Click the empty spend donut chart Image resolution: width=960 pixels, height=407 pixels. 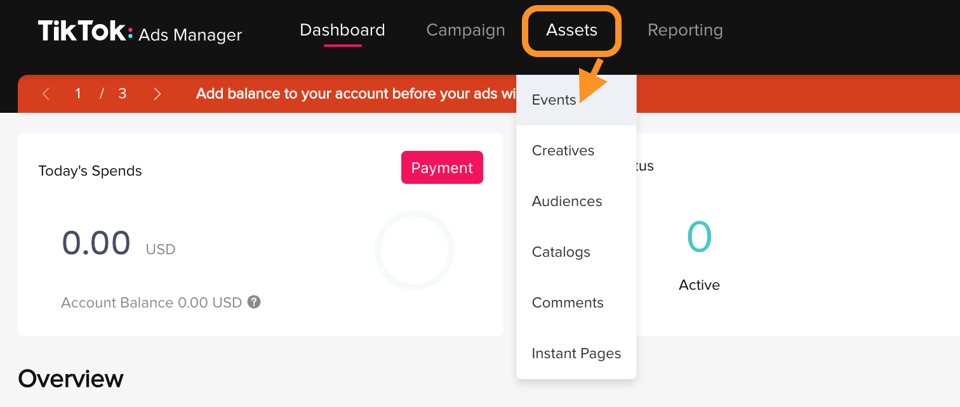[x=414, y=250]
